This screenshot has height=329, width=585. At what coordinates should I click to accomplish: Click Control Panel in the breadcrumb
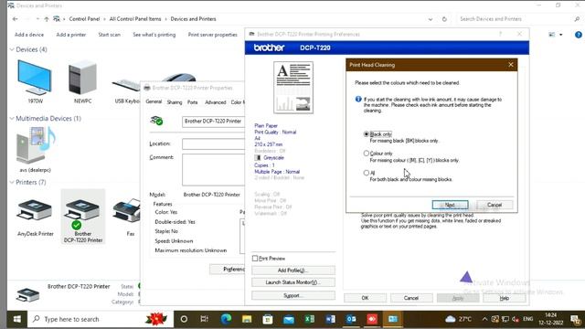click(84, 19)
